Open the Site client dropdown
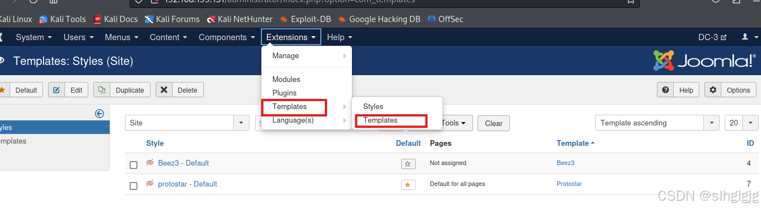Viewport: 761px width, 208px height. (187, 123)
